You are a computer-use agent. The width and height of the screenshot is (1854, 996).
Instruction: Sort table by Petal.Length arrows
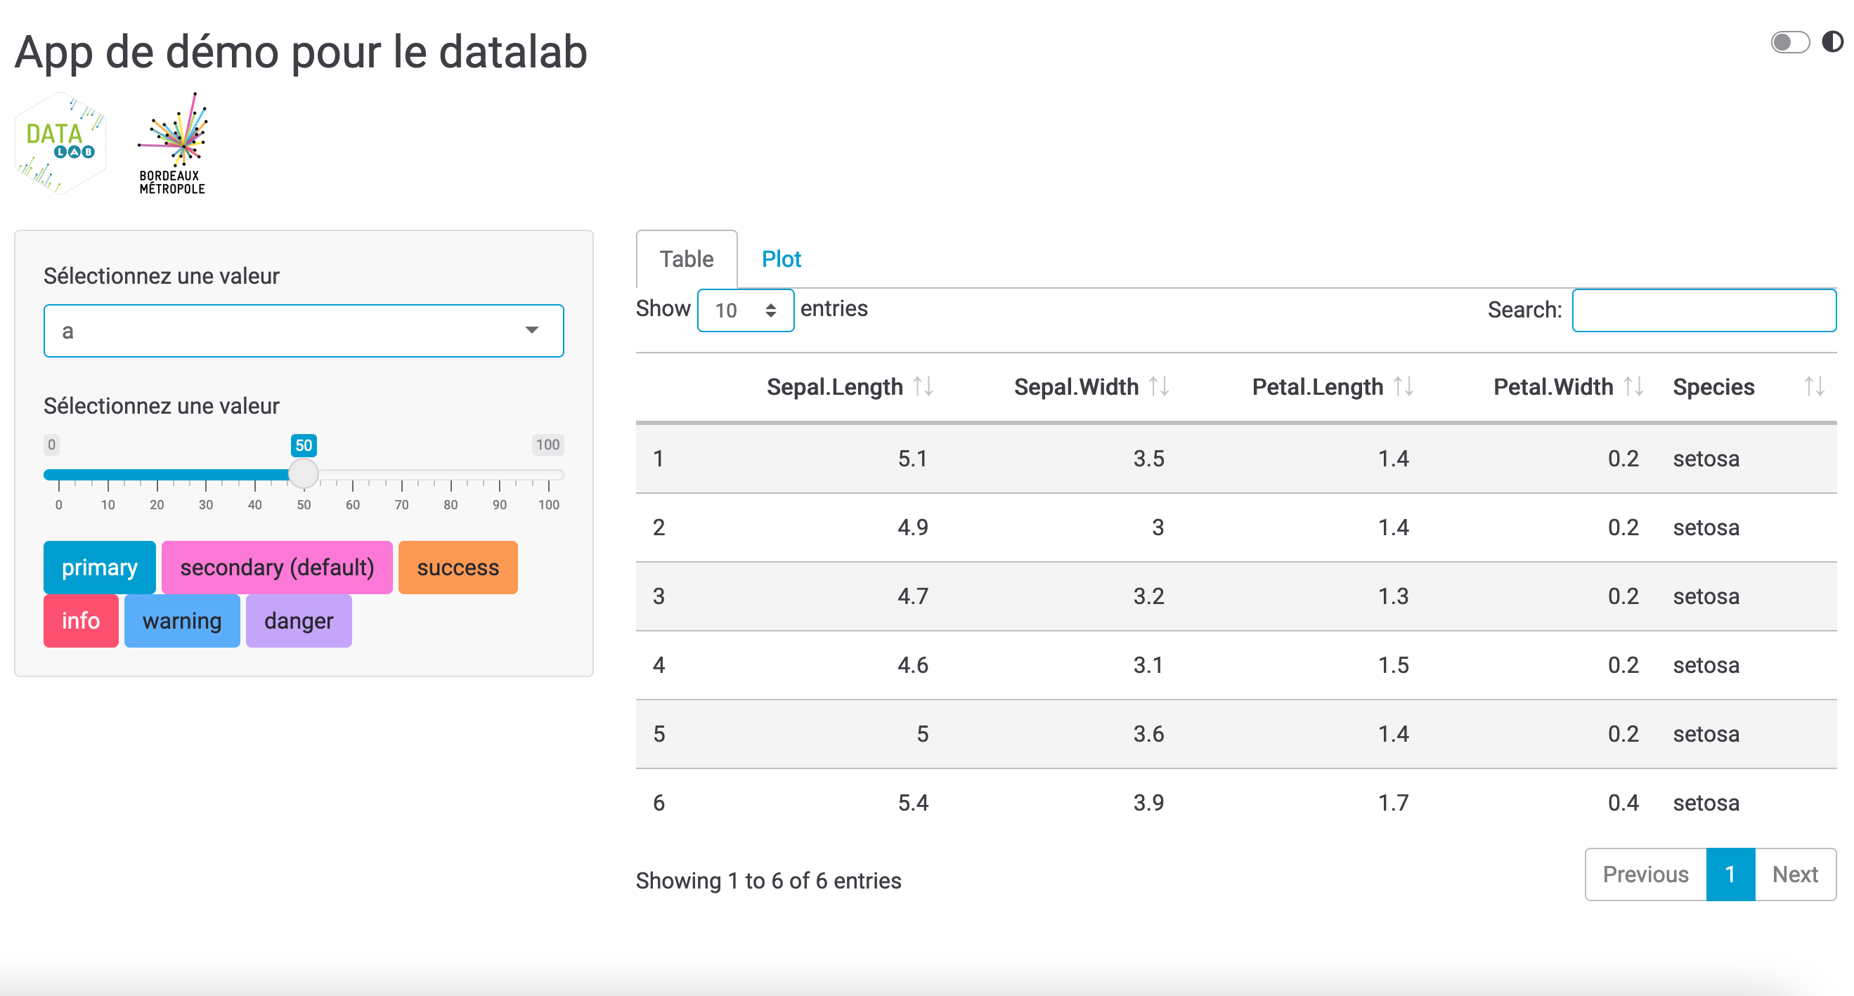click(x=1404, y=387)
